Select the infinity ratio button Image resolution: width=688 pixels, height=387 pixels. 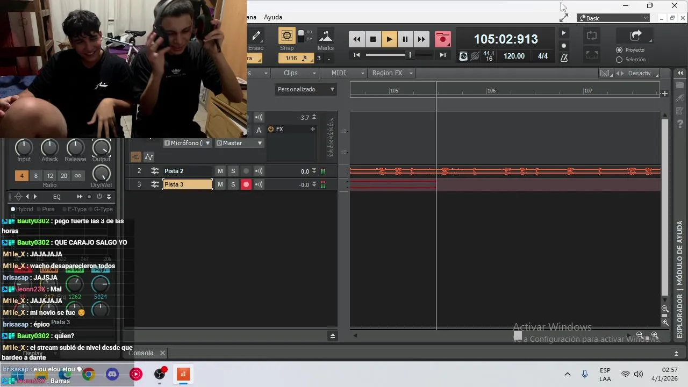(x=78, y=176)
